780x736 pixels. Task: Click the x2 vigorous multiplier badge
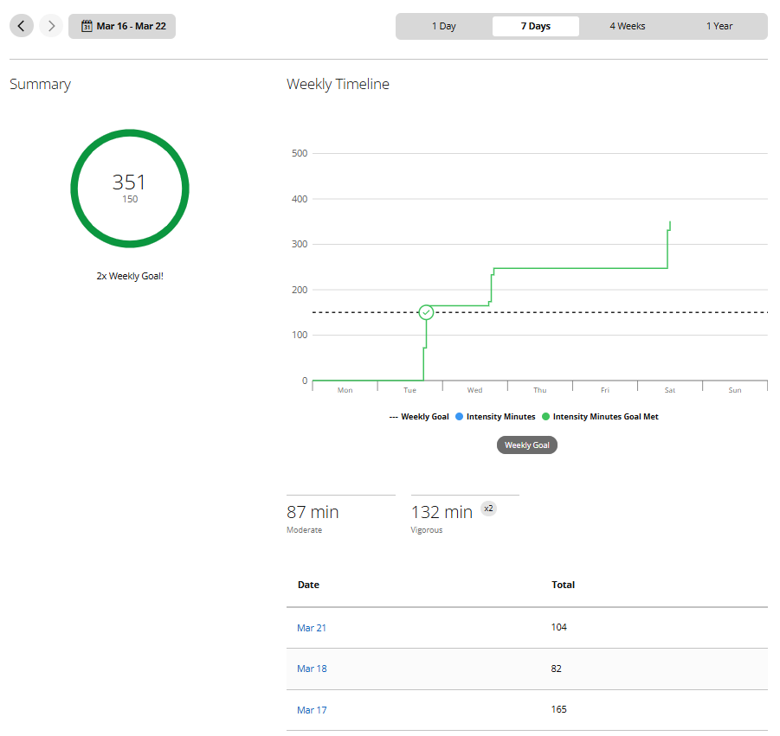pyautogui.click(x=488, y=508)
